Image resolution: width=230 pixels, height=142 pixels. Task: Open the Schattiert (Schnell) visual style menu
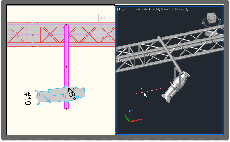(x=174, y=9)
